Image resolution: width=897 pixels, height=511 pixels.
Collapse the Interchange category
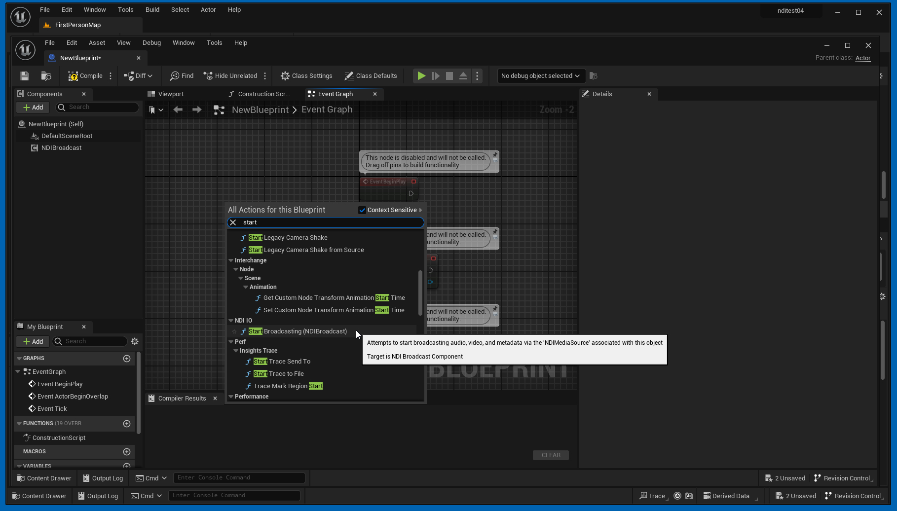[231, 260]
